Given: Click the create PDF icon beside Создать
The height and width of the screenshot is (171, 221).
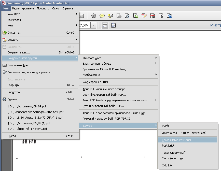Looking at the screenshot, I should pyautogui.click(x=5, y=40).
